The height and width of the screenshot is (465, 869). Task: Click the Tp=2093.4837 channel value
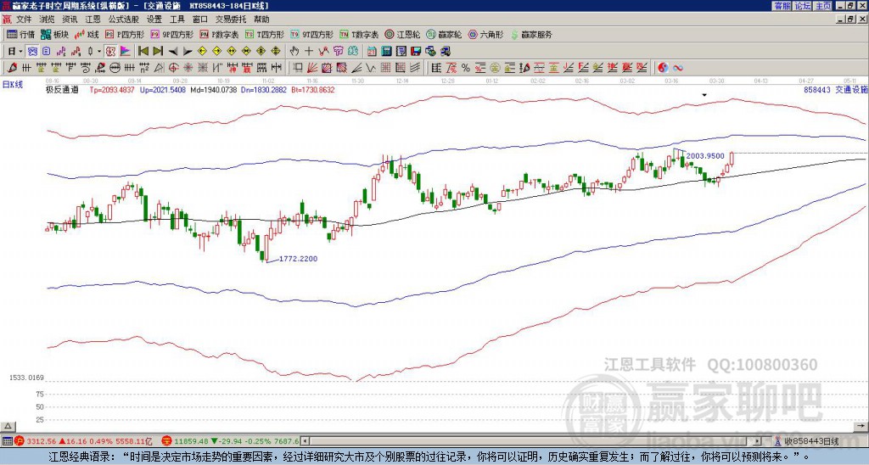(x=112, y=90)
